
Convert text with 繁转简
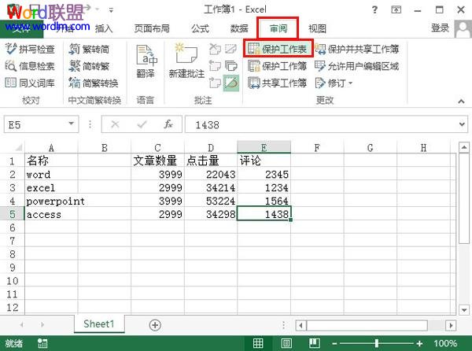[89, 49]
